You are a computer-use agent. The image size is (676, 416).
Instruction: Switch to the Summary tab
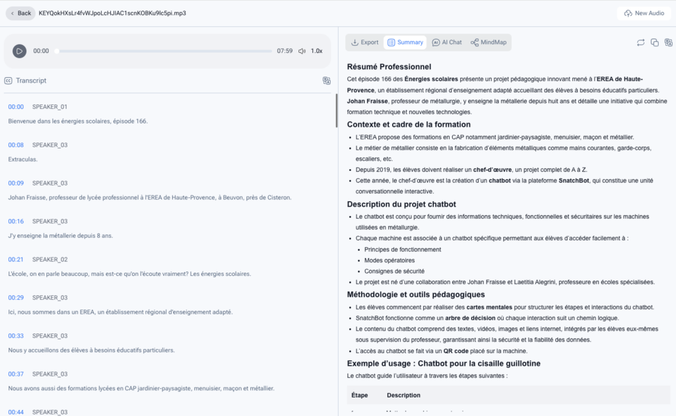click(x=405, y=42)
